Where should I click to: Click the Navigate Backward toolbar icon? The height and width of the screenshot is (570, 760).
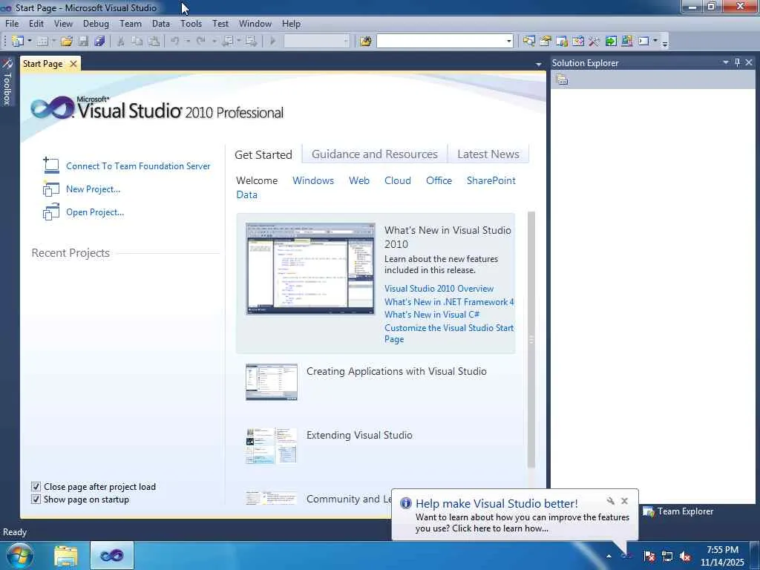(x=227, y=42)
